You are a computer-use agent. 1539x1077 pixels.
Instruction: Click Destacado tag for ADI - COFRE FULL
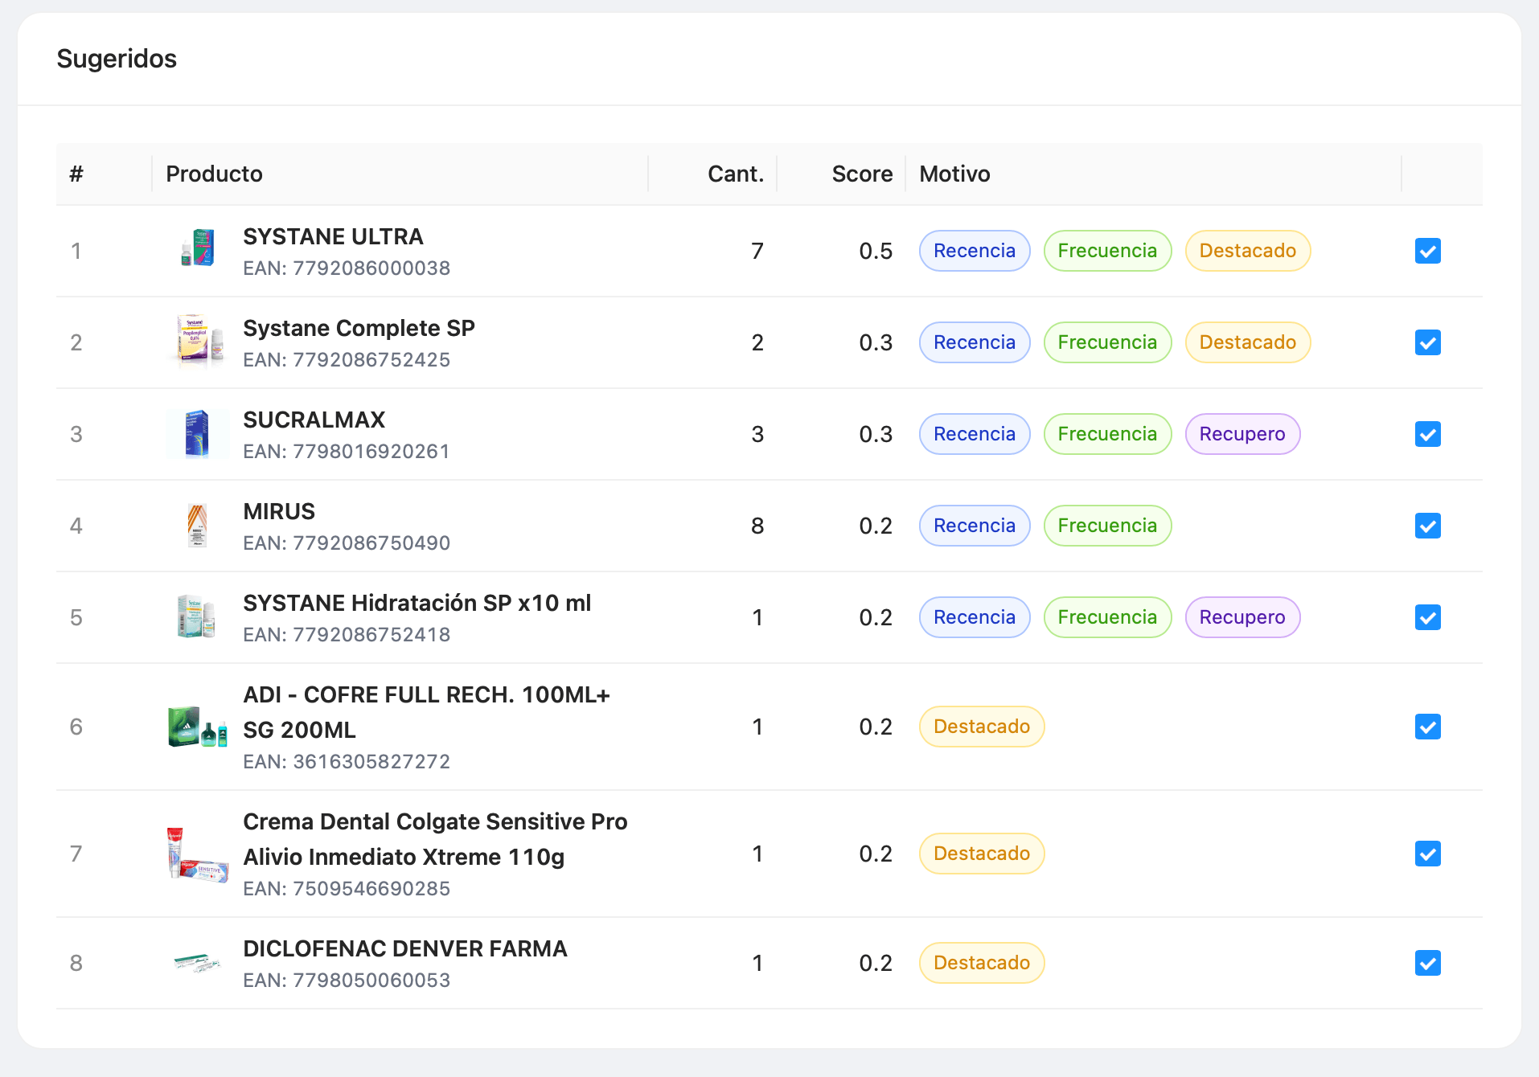click(982, 727)
